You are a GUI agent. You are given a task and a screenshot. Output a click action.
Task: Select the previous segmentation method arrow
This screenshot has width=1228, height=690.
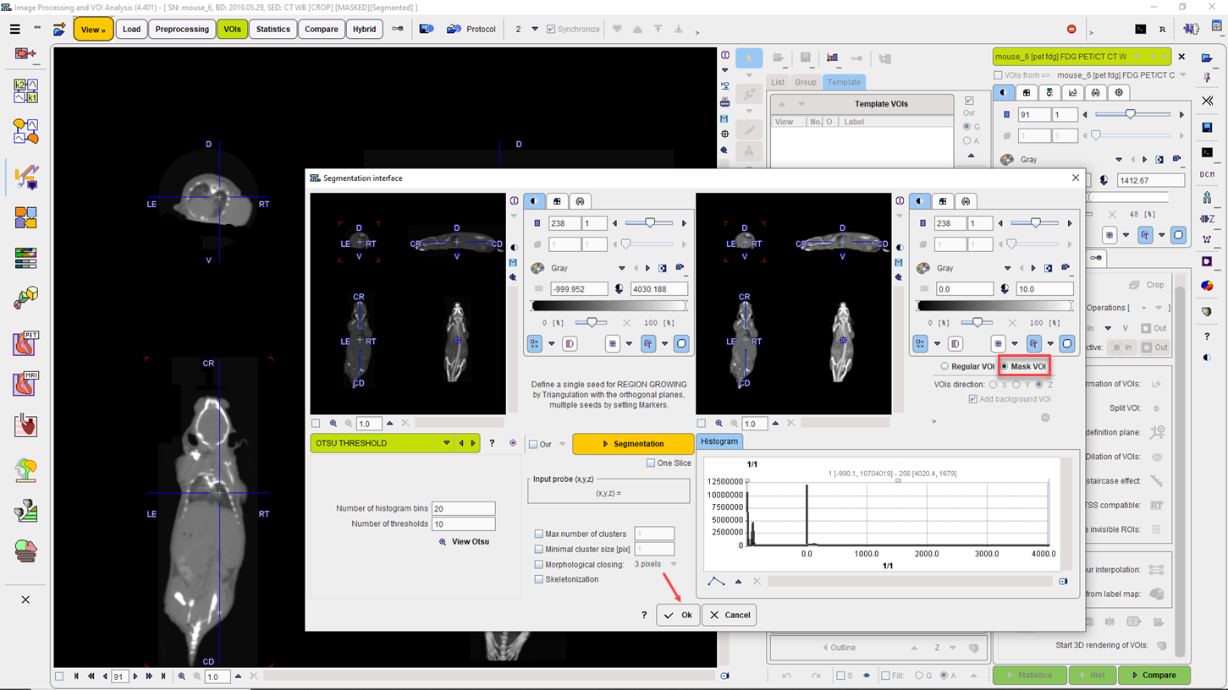pyautogui.click(x=461, y=443)
